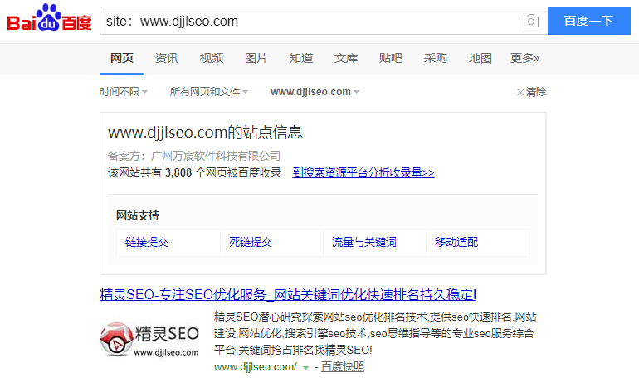Image resolution: width=639 pixels, height=387 pixels.
Task: Click the 精灵SEO logo thumbnail
Action: pyautogui.click(x=149, y=339)
